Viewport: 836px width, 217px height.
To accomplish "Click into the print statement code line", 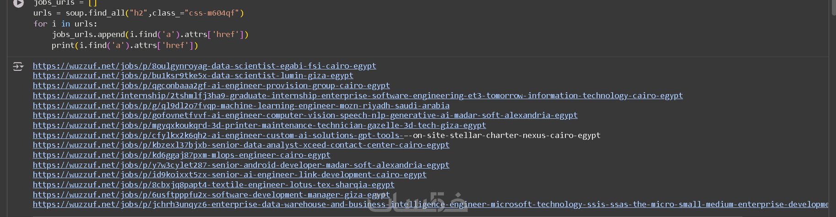I will 125,46.
